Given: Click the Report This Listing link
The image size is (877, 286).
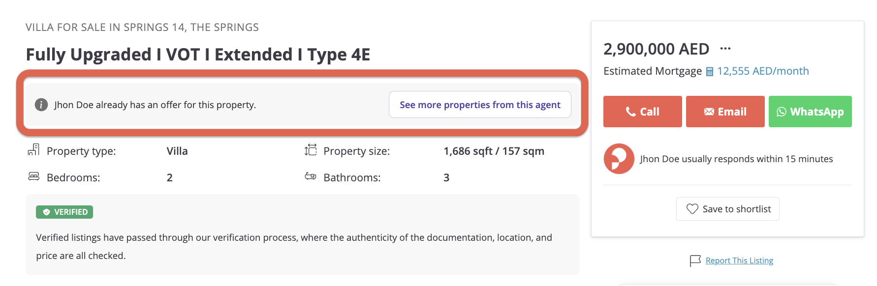Looking at the screenshot, I should coord(739,260).
